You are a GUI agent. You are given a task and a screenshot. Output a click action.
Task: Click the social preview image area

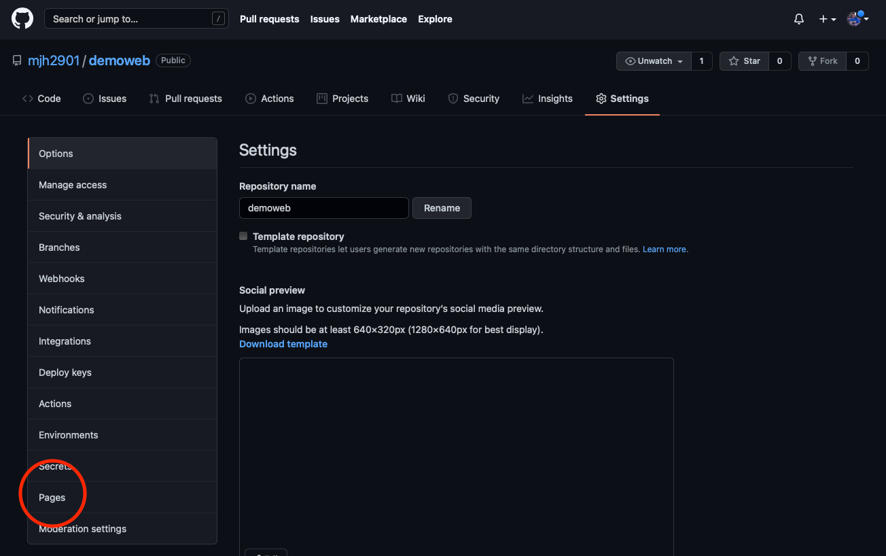457,457
